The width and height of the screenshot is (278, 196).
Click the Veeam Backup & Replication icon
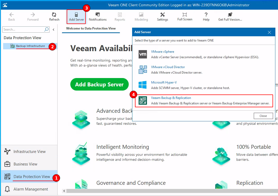coord(143,100)
